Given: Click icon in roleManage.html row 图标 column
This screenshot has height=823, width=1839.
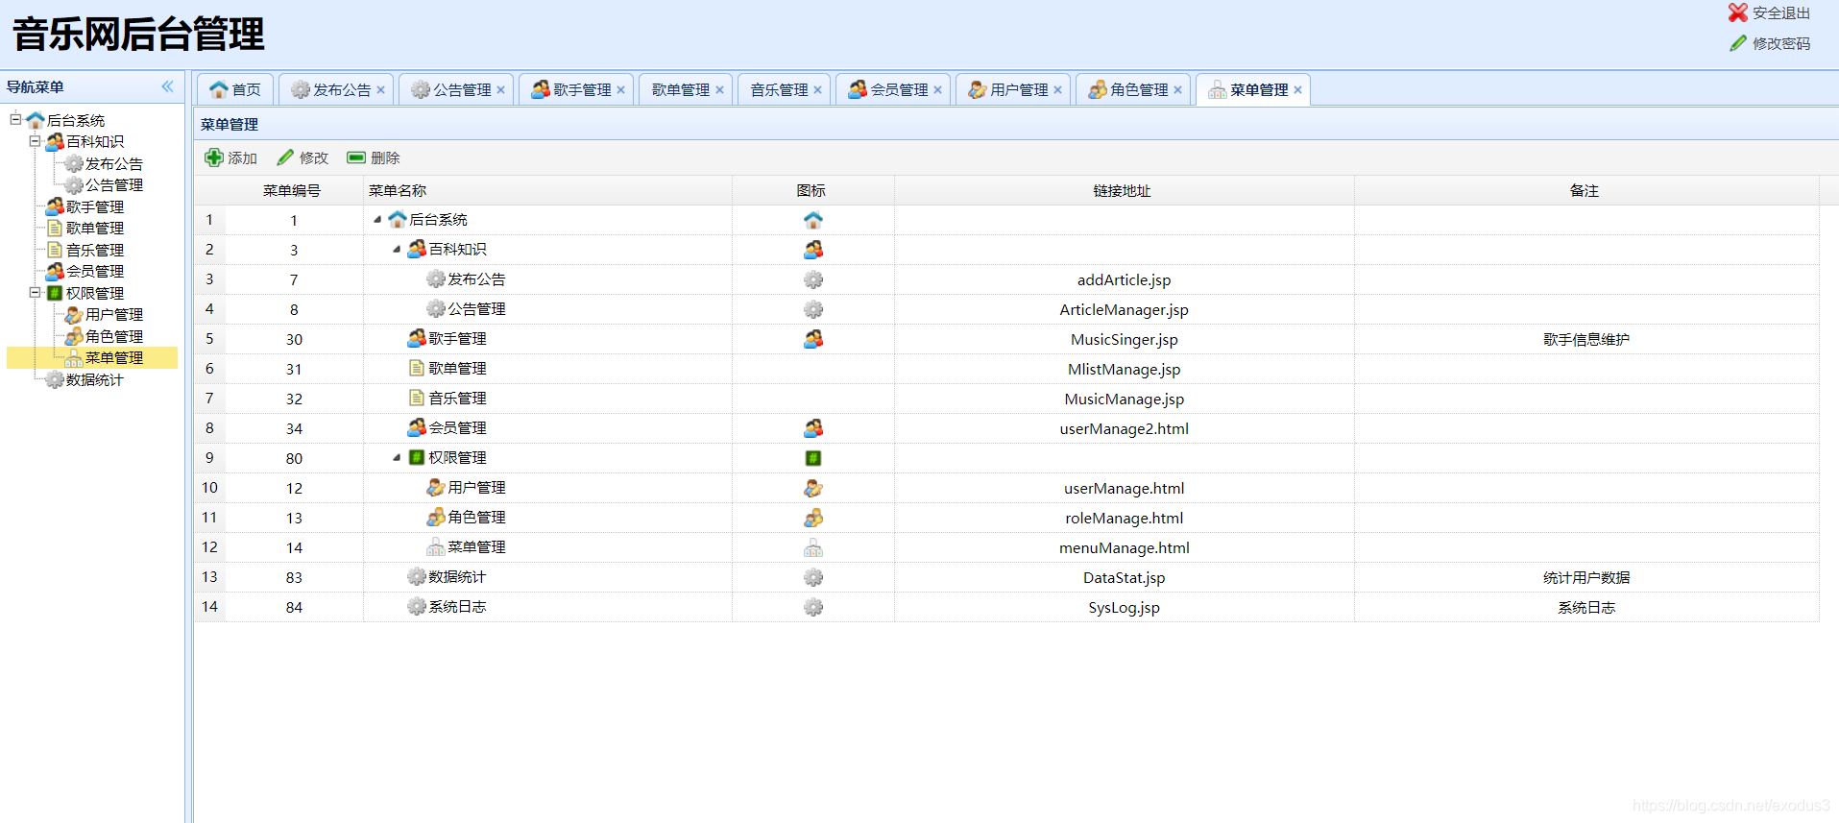Looking at the screenshot, I should (x=813, y=518).
